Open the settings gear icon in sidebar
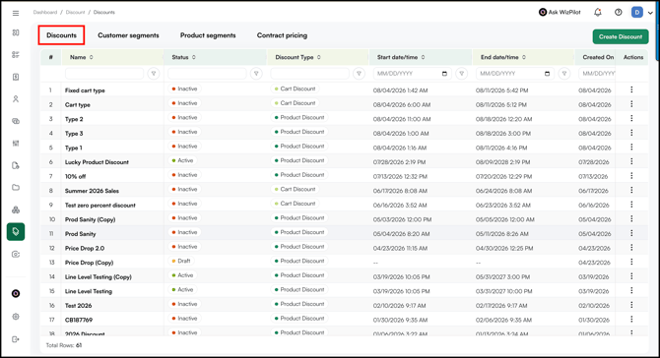 pos(16,317)
